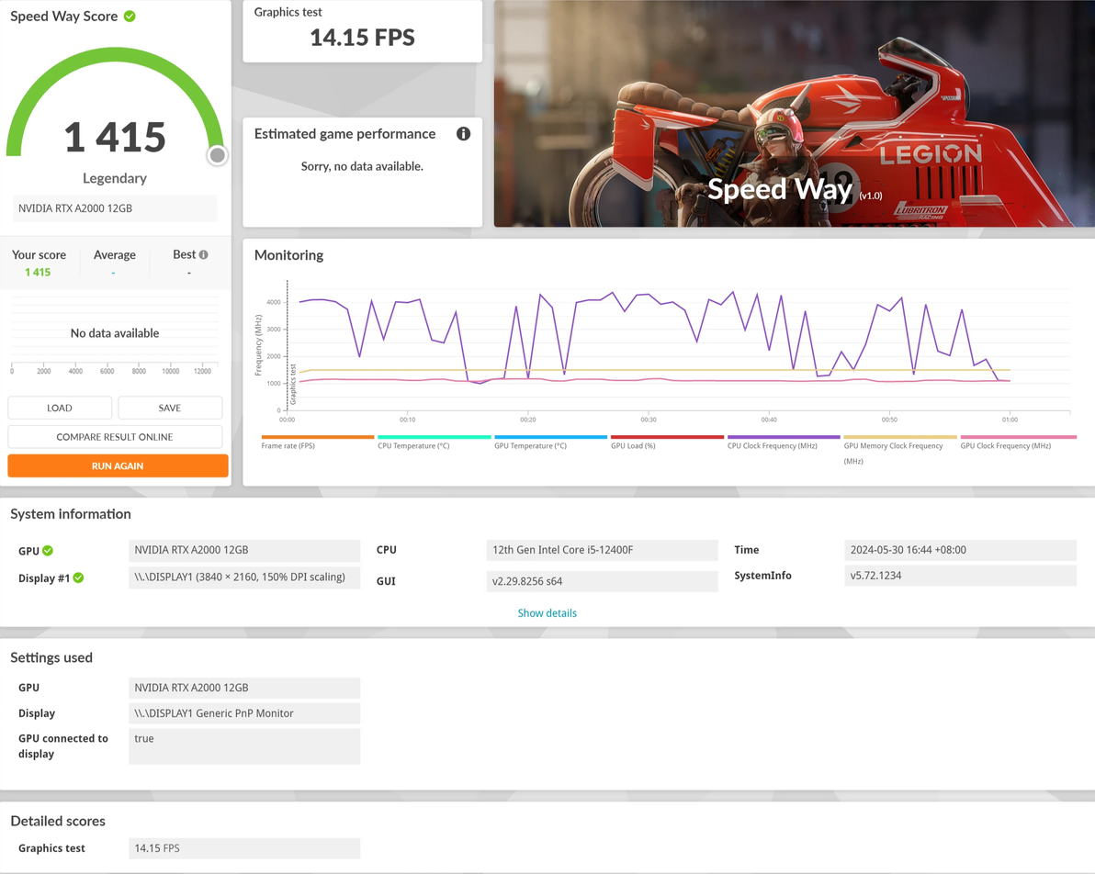This screenshot has height=874, width=1095.
Task: Toggle the CPU Temperature legend series
Action: pyautogui.click(x=434, y=442)
